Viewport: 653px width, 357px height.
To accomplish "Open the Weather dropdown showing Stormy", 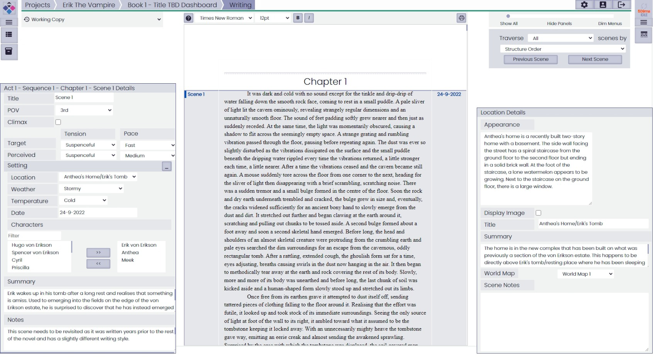I will coord(91,189).
